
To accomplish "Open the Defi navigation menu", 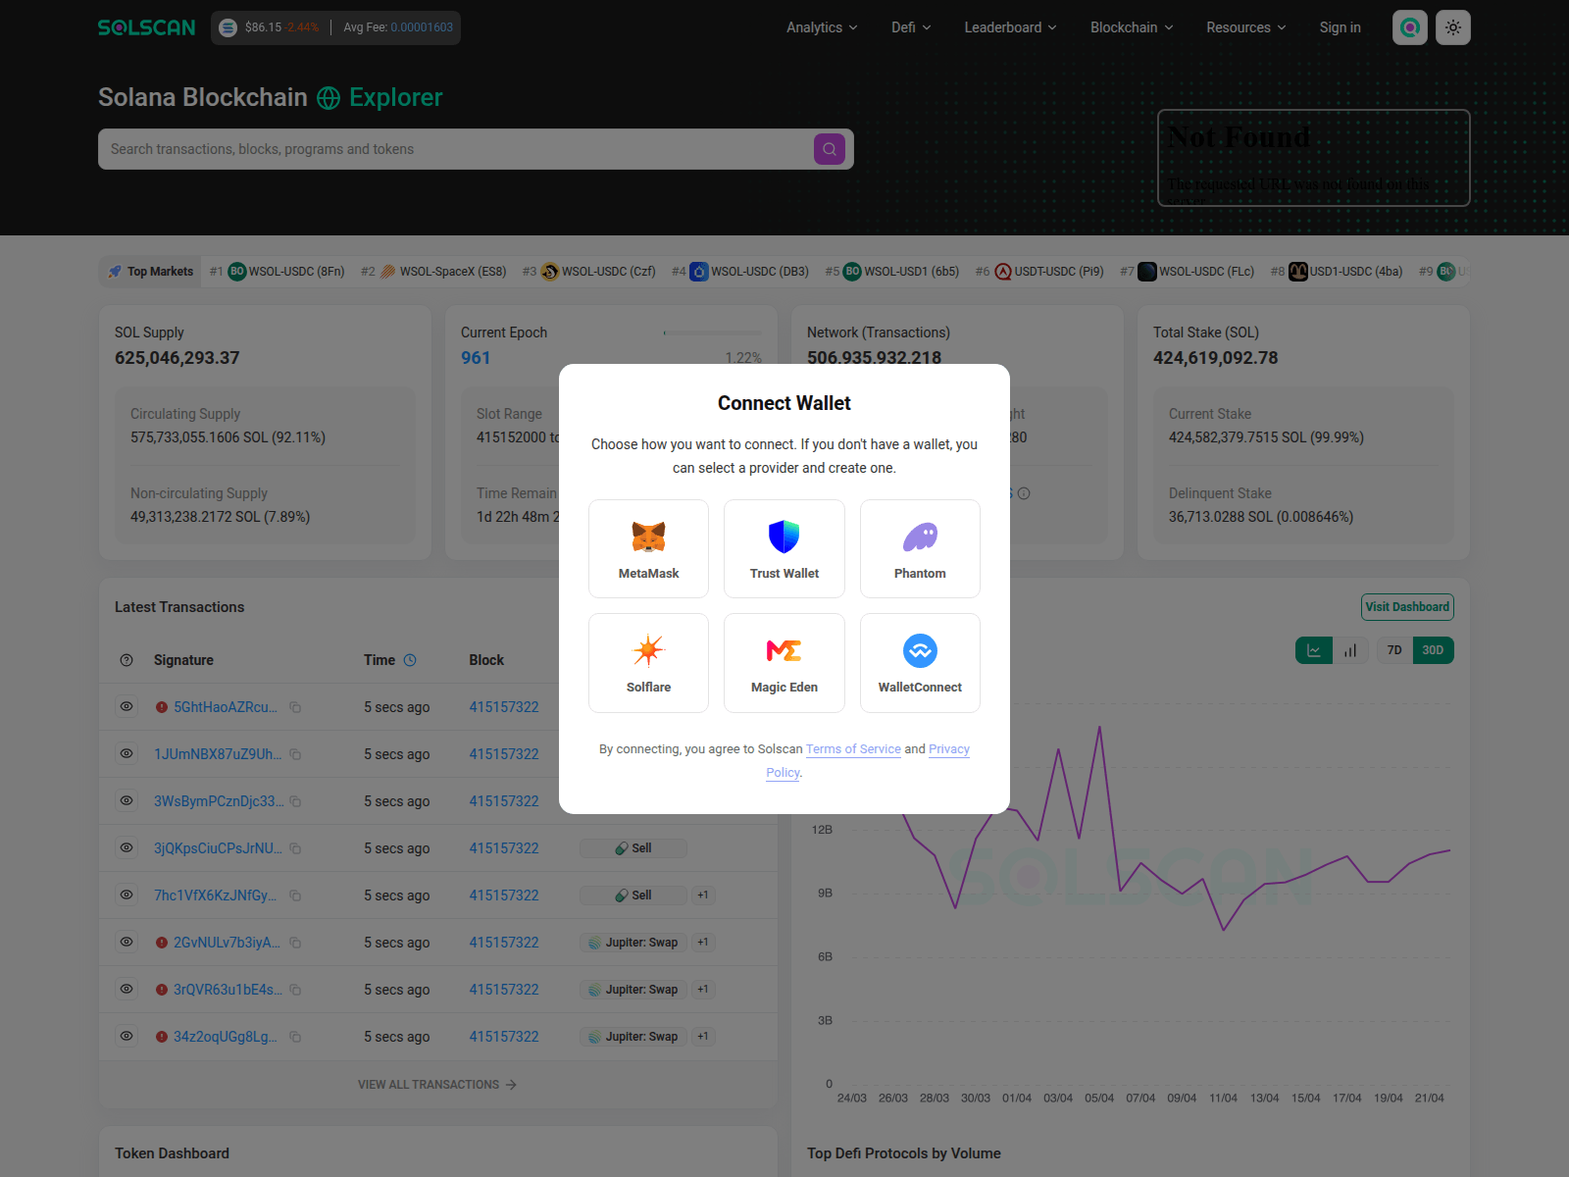I will point(911,27).
